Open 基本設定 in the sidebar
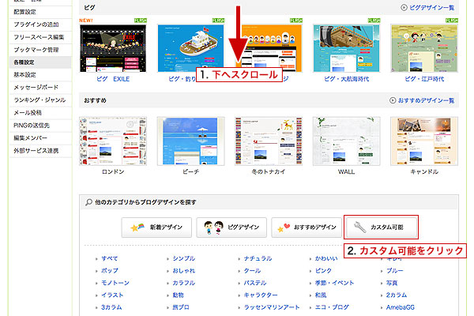Image resolution: width=474 pixels, height=316 pixels. [x=24, y=75]
